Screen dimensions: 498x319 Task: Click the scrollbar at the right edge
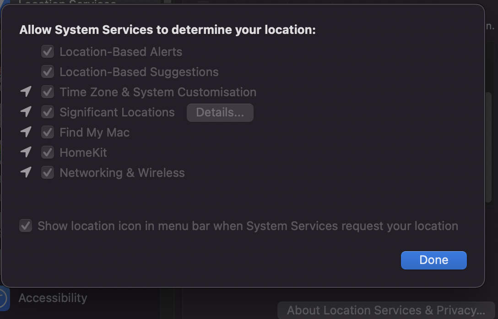click(488, 147)
